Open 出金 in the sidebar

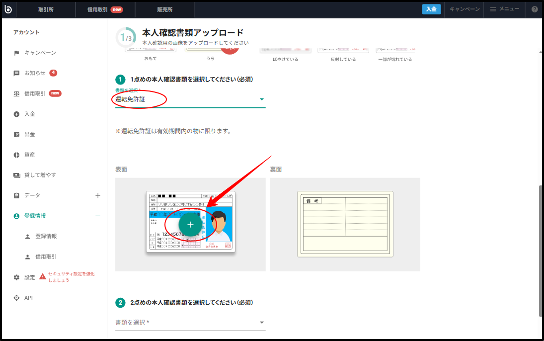29,134
